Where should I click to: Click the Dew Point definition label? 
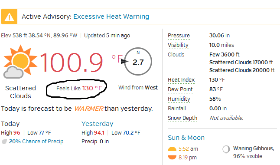point(180,89)
